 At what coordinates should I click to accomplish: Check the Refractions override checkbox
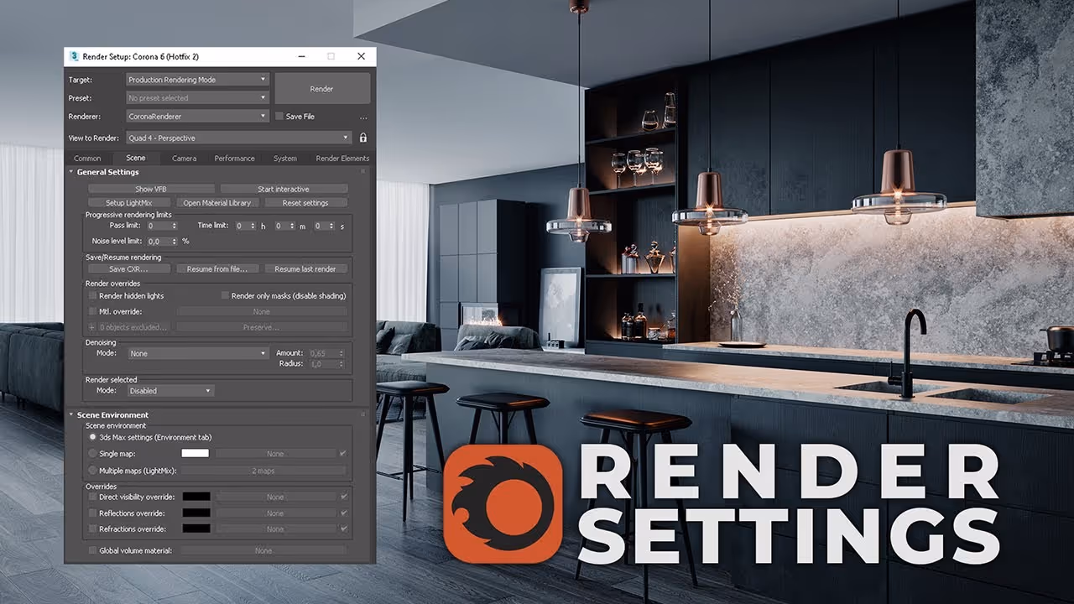click(92, 528)
